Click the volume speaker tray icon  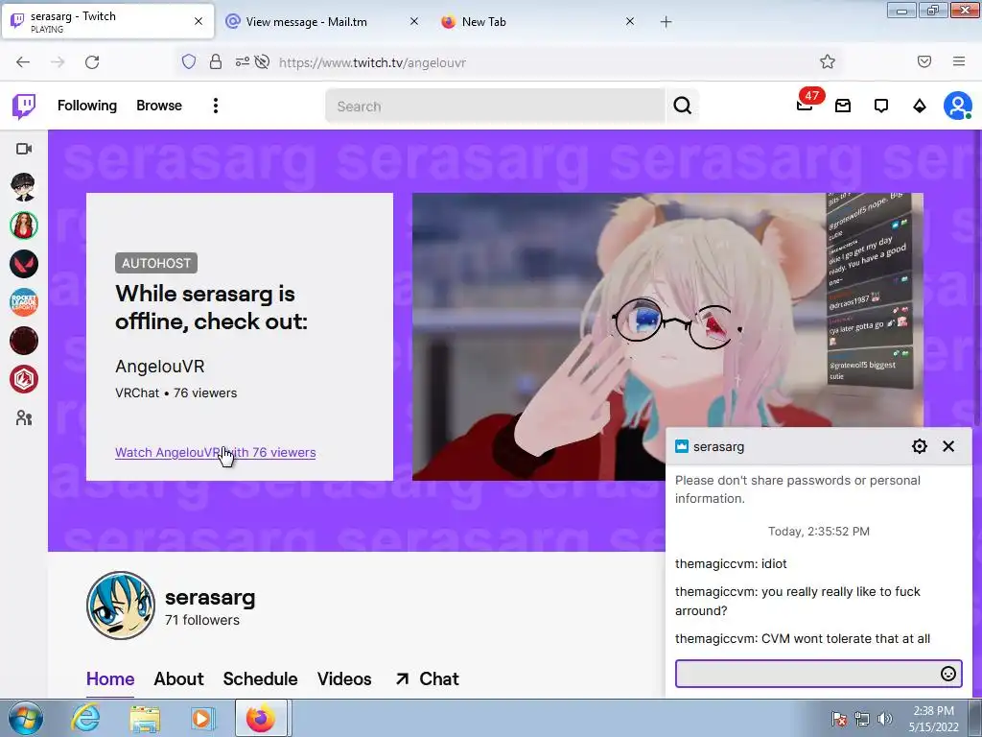pyautogui.click(x=885, y=719)
